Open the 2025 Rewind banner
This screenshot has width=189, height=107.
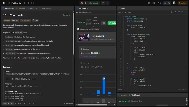[96, 37]
